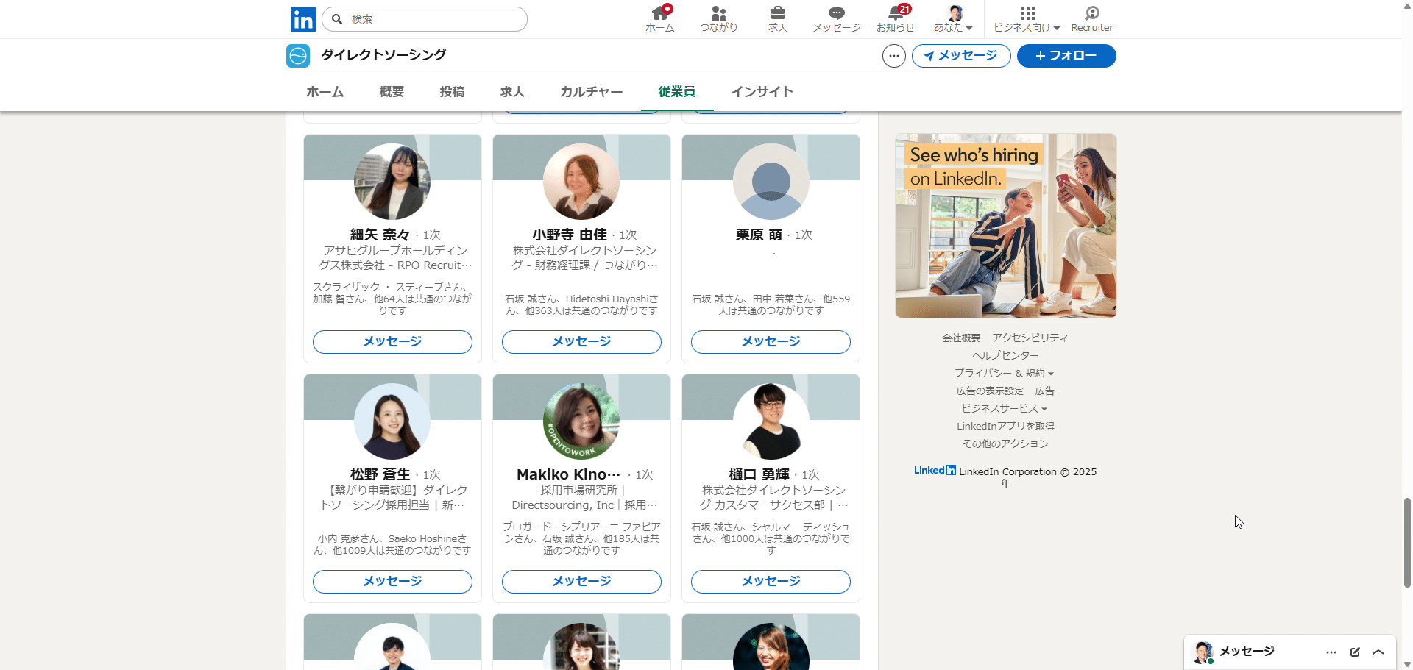Click the name Makiko Kino
The image size is (1413, 670).
tap(568, 474)
